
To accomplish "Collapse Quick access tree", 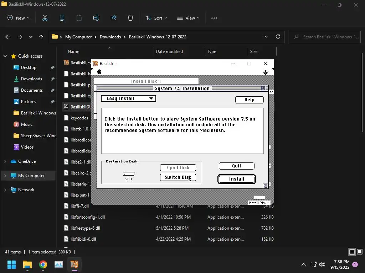I will pos(5,56).
